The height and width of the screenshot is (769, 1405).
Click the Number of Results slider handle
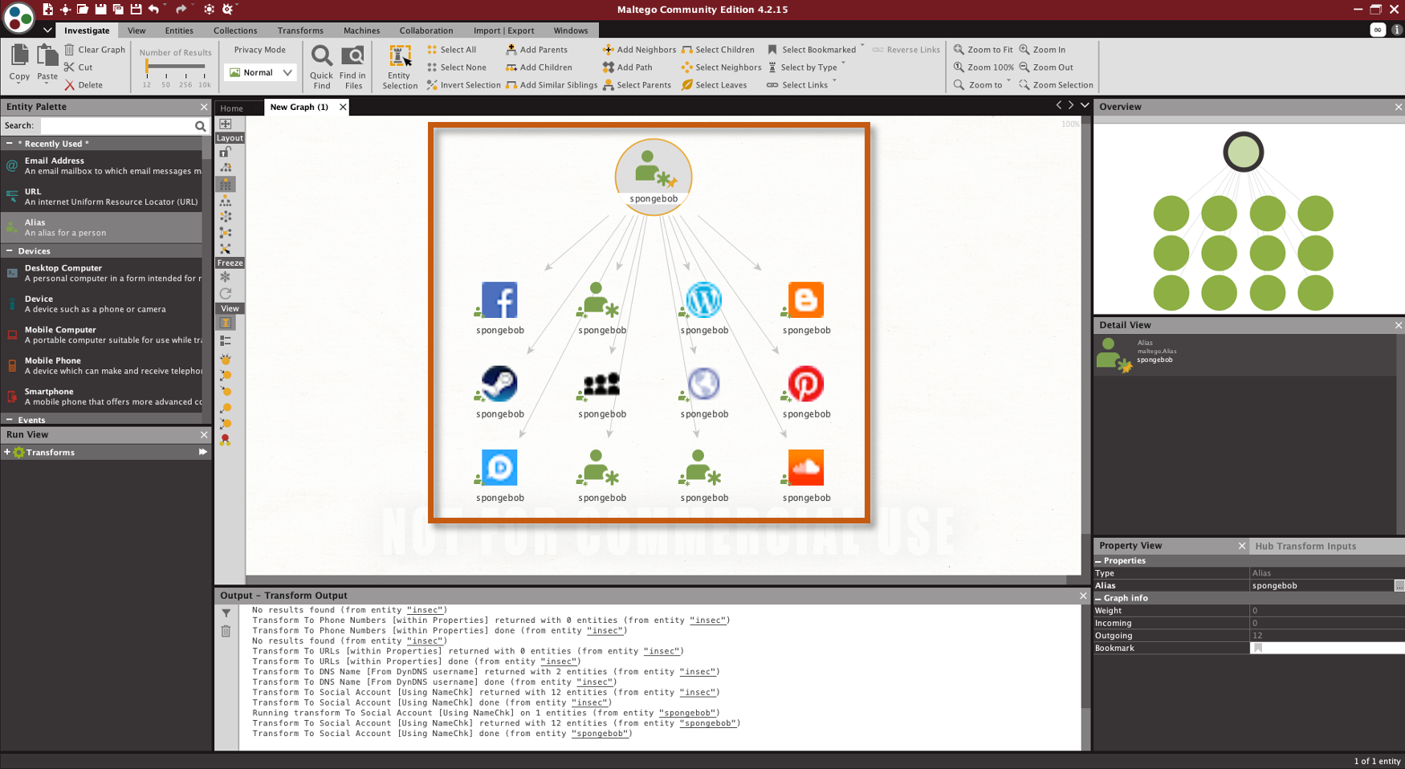tap(147, 67)
